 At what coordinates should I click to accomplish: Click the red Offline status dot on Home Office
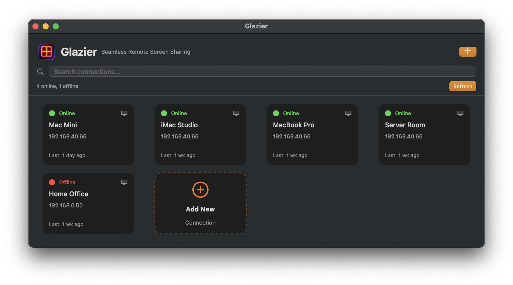tap(52, 182)
